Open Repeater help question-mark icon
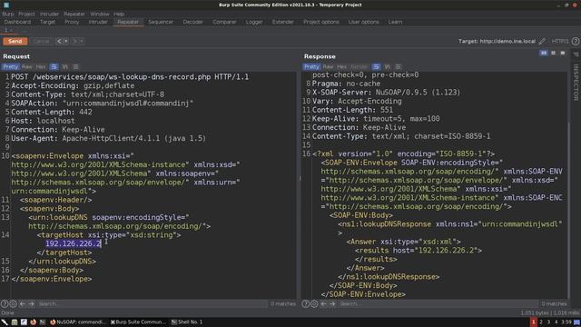This screenshot has width=581, height=327. pyautogui.click(x=576, y=41)
